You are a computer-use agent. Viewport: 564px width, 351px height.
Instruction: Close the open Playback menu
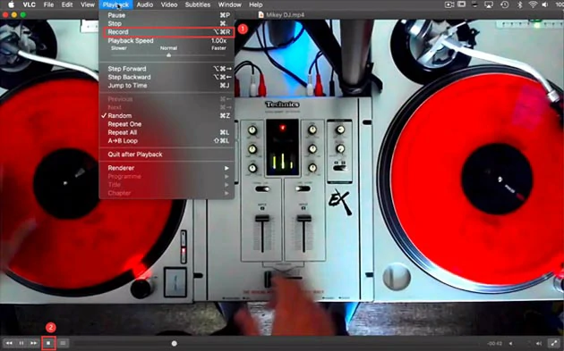pos(115,4)
